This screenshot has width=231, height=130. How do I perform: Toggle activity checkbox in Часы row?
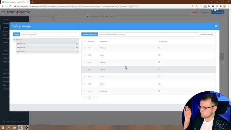(159, 55)
